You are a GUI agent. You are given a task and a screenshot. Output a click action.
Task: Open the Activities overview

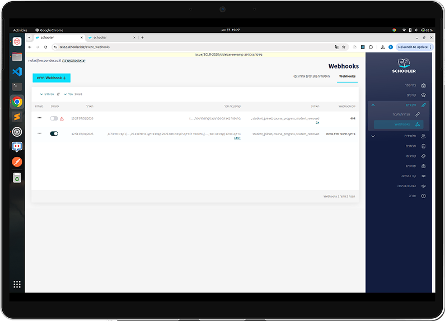[x=20, y=30]
